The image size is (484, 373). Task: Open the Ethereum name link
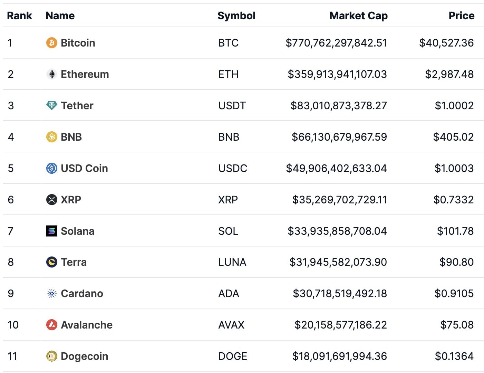(85, 74)
